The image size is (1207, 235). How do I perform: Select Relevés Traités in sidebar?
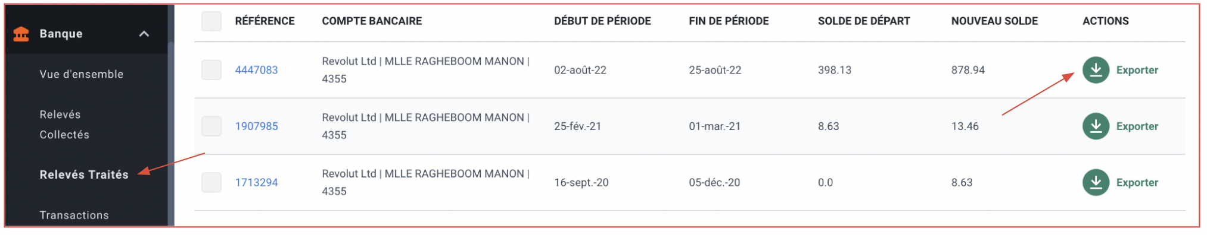coord(84,174)
